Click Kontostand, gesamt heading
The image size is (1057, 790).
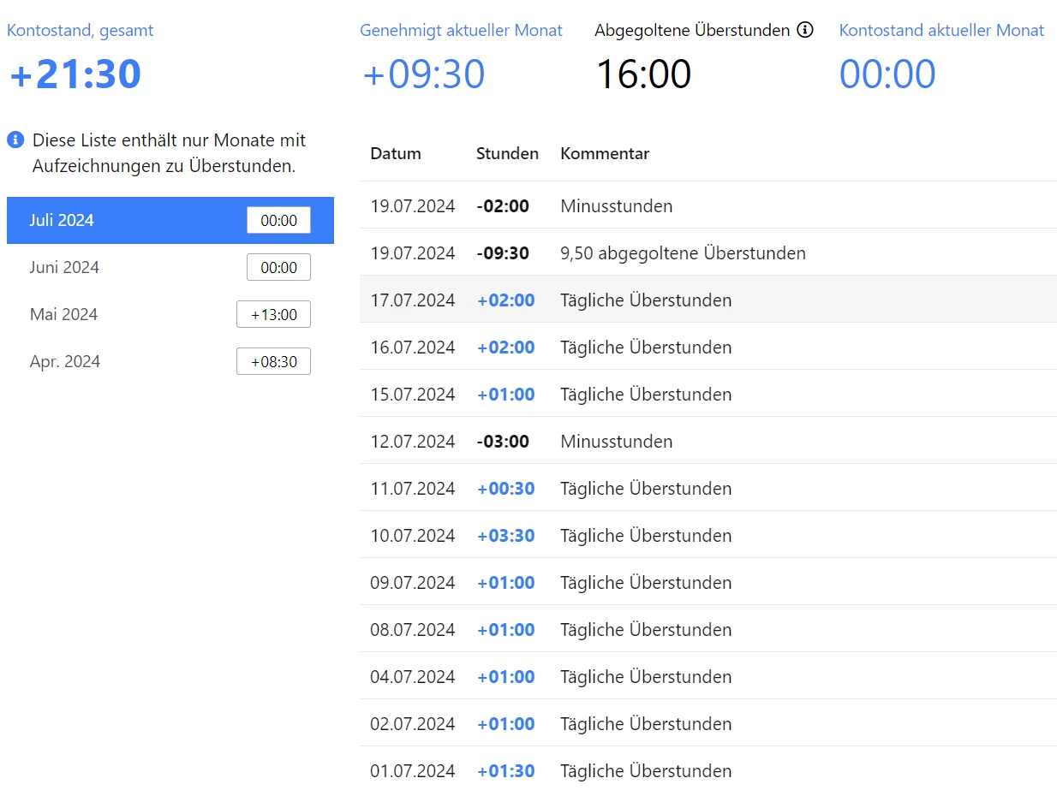point(81,30)
